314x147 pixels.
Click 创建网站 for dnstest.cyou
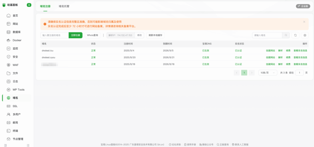[x=270, y=57]
